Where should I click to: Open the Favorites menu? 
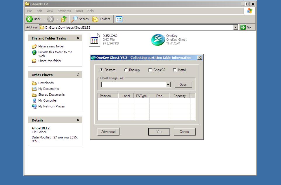[x=64, y=11]
